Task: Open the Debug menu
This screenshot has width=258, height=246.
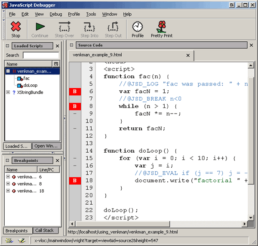Action: [56, 14]
